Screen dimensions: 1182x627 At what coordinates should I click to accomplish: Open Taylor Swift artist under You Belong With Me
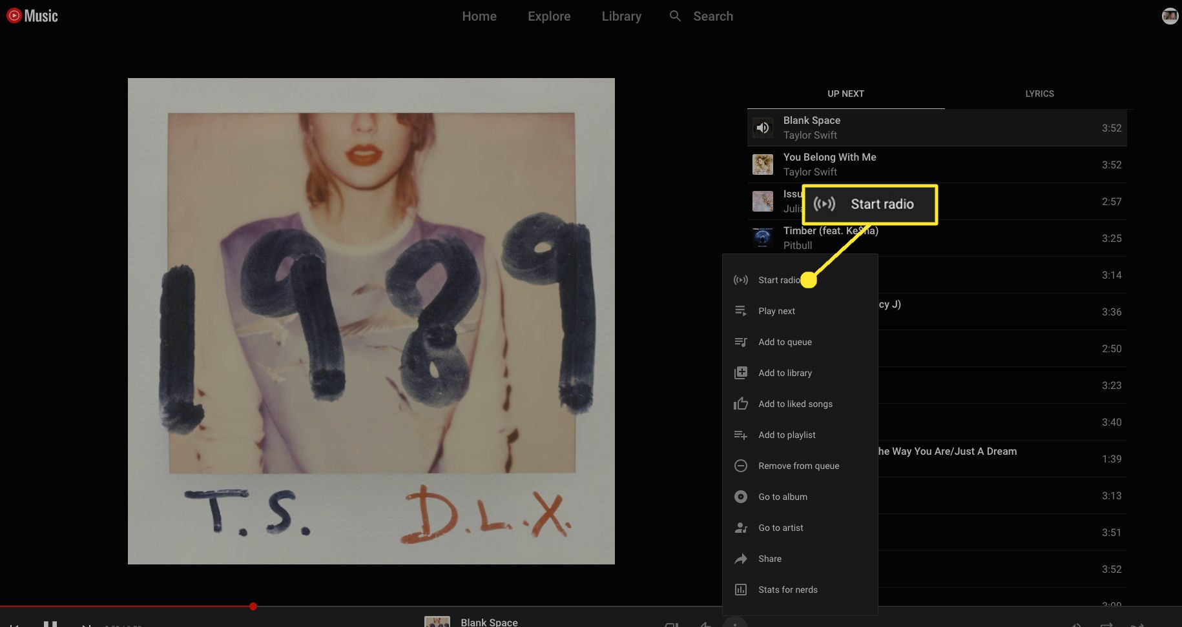click(810, 172)
